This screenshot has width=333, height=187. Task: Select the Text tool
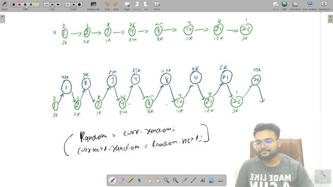coord(202,180)
